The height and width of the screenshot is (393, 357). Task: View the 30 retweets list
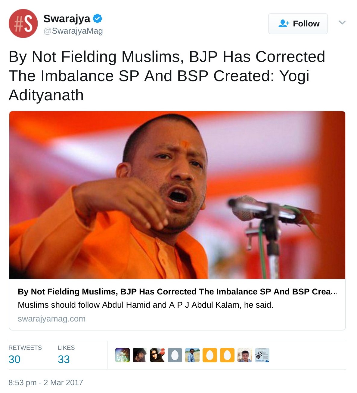tap(25, 355)
